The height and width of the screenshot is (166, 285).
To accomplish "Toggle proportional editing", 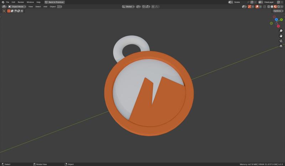I will tap(153, 6).
